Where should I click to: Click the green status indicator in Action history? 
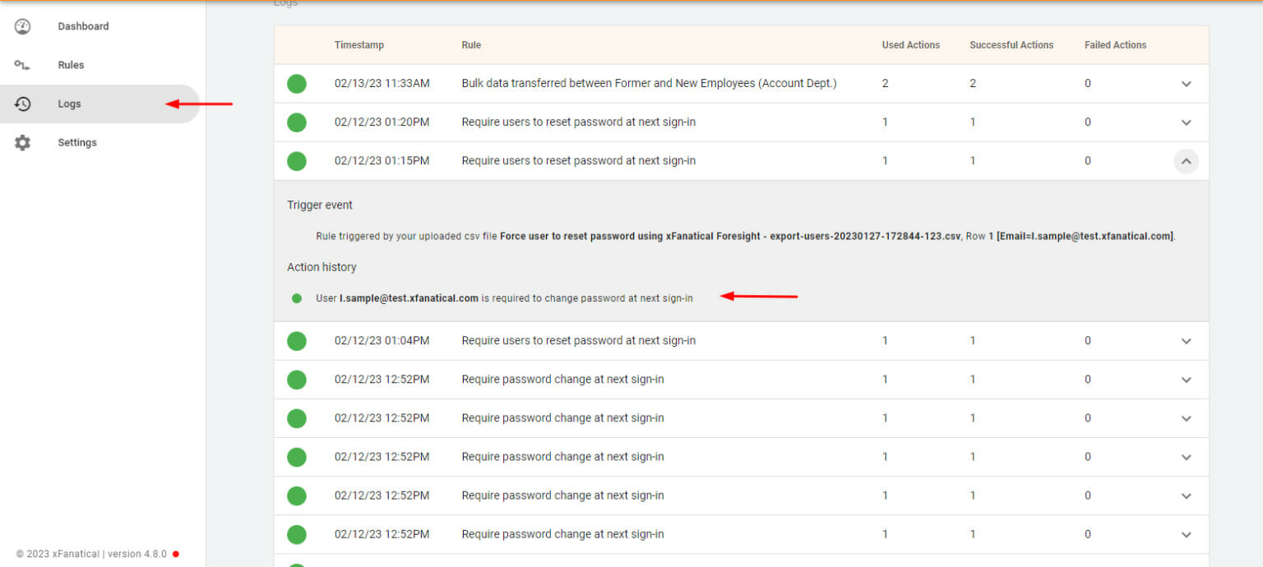(x=296, y=298)
